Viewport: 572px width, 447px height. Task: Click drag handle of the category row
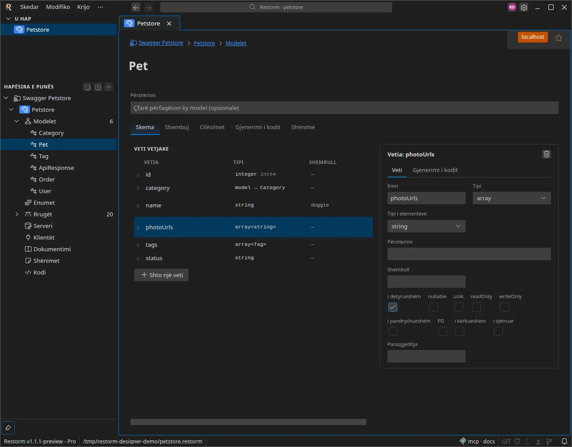[138, 188]
